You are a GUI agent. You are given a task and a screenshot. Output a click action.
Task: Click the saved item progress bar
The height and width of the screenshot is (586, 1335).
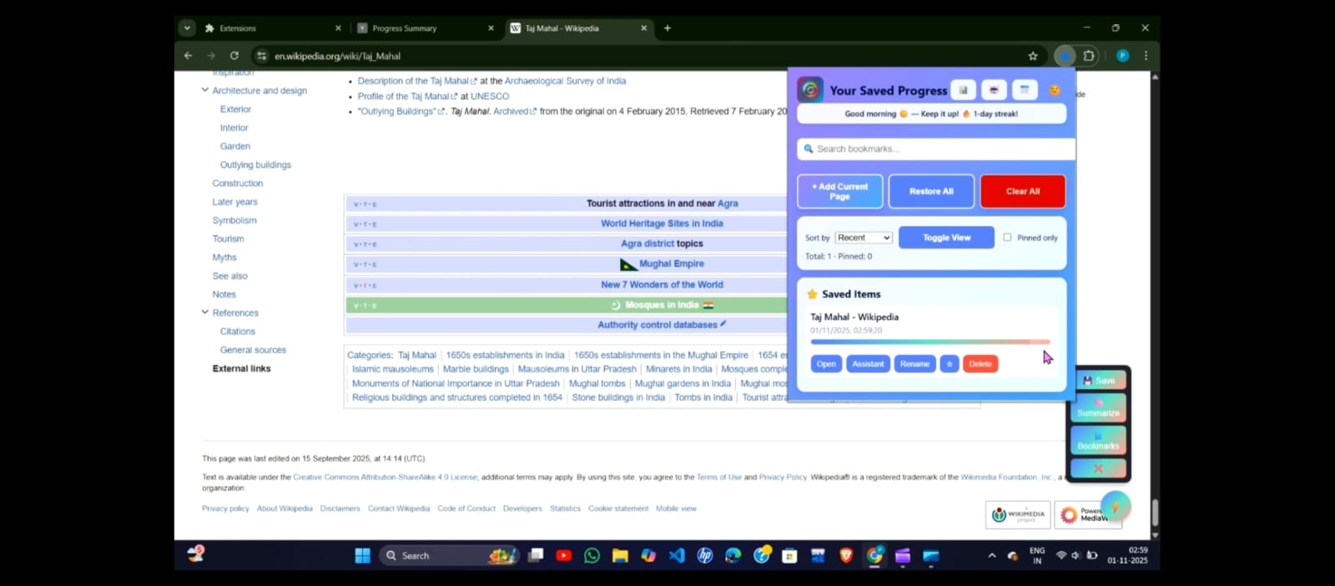click(930, 341)
